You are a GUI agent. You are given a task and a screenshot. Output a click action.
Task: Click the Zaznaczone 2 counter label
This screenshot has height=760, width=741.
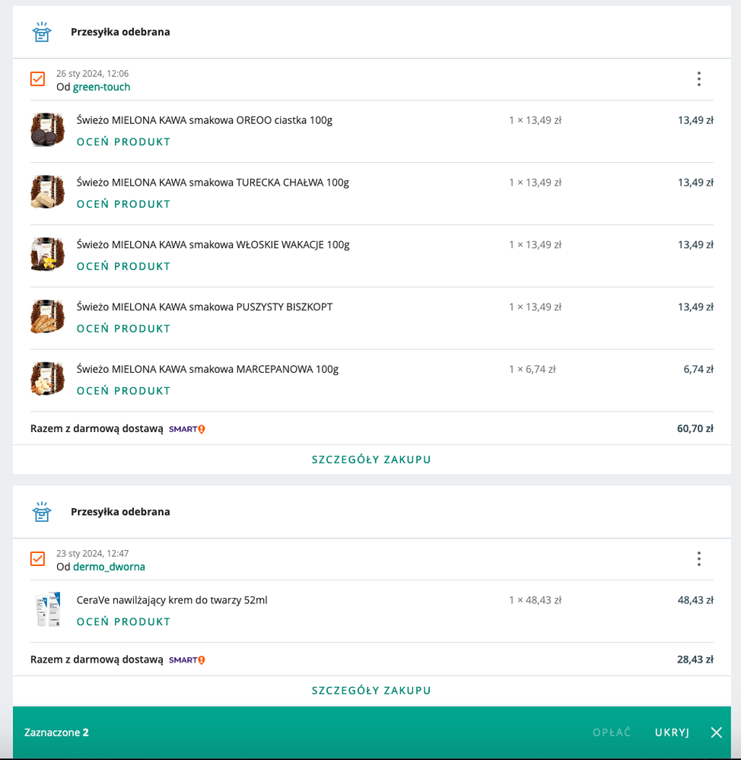57,733
